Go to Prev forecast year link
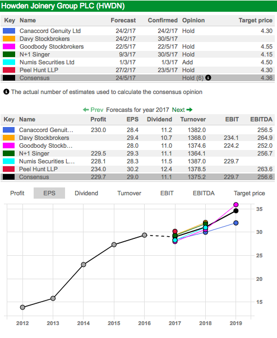This screenshot has width=277, height=338. (x=97, y=110)
